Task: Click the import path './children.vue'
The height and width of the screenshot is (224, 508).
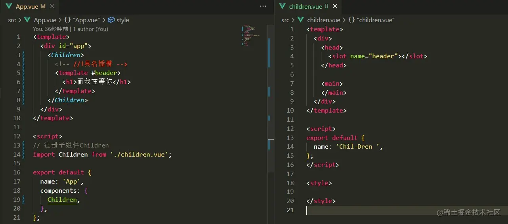Action: pyautogui.click(x=141, y=155)
